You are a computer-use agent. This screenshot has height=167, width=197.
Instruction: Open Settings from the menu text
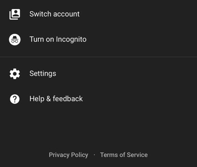43,73
